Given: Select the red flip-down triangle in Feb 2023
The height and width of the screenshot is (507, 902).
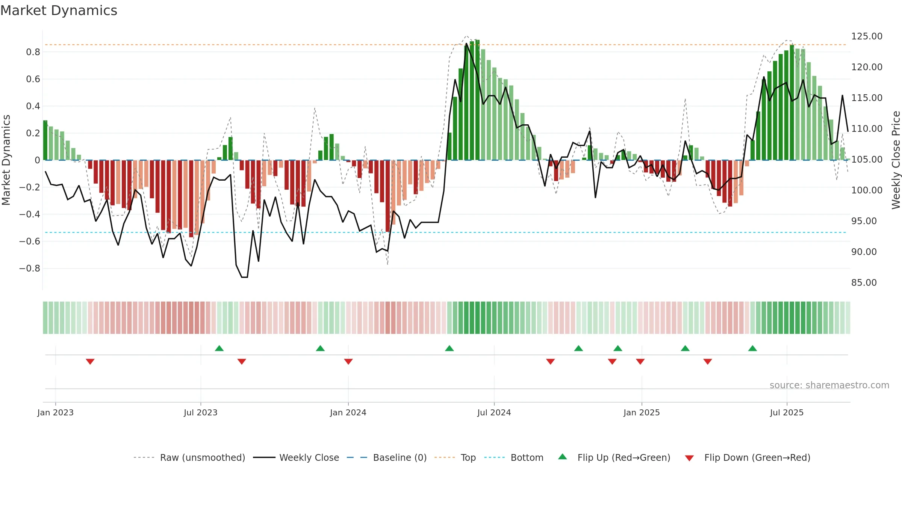Looking at the screenshot, I should pyautogui.click(x=90, y=361).
